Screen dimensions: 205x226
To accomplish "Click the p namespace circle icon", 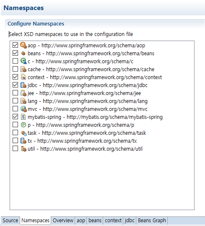I will coord(23,125).
